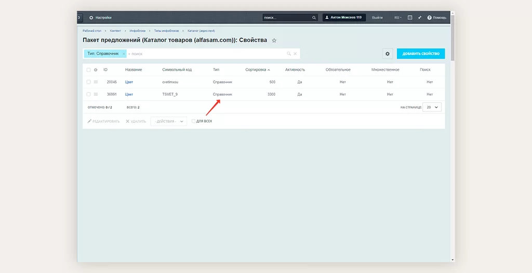Open the RU language selector
532x273 pixels.
pyautogui.click(x=397, y=18)
